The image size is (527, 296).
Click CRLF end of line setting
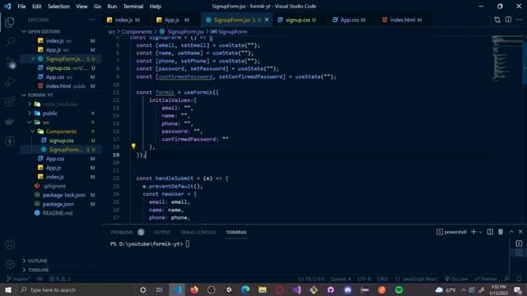click(x=382, y=279)
